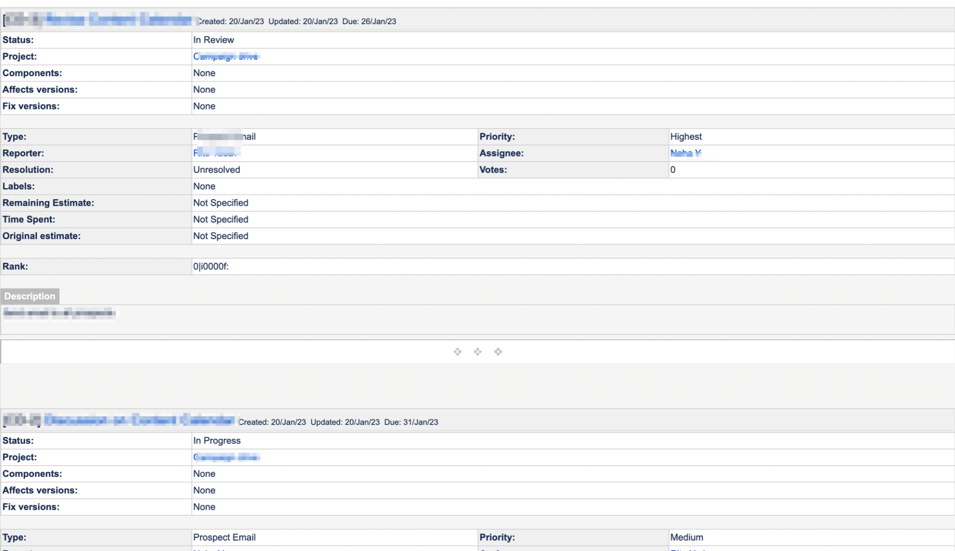Open the second issue's Project link
The height and width of the screenshot is (551, 955).
pos(227,457)
